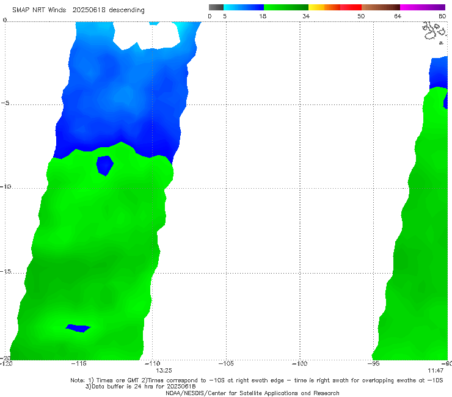The image size is (452, 397).
Task: Click the longitude label '-100'
Action: [x=300, y=363]
